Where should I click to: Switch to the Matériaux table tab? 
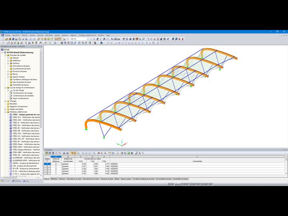[x=54, y=179]
